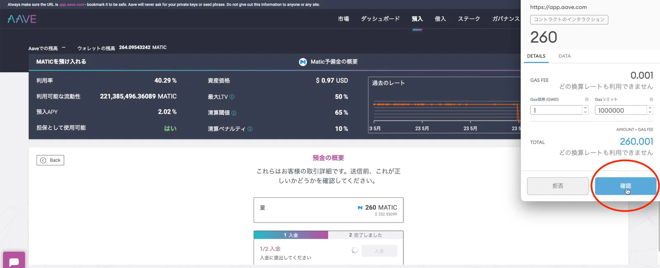The width and height of the screenshot is (660, 268).
Task: Click the 1/2 入金 step label
Action: (270, 249)
